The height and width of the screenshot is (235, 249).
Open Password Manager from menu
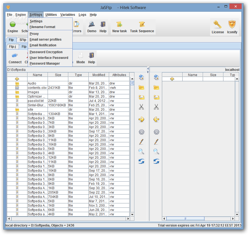click(50, 64)
